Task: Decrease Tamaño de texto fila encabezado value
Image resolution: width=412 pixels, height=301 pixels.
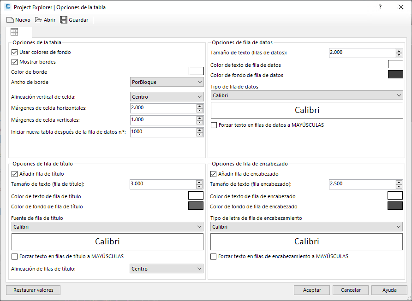Action: (x=399, y=186)
